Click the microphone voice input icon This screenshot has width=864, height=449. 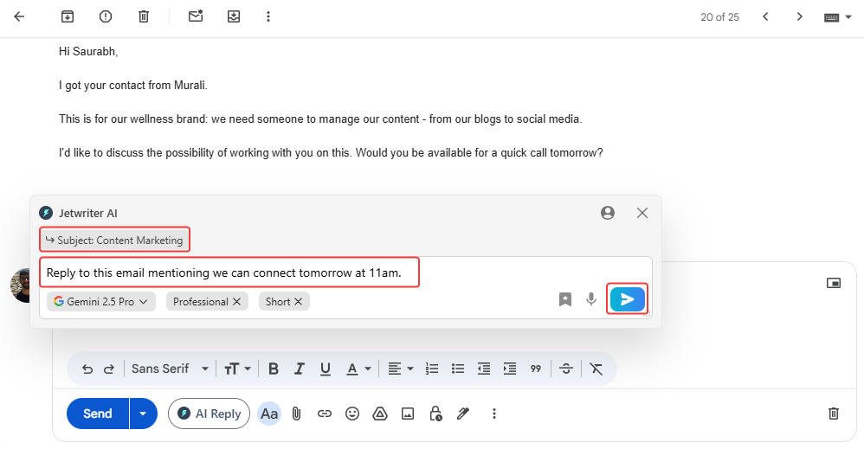pos(591,299)
